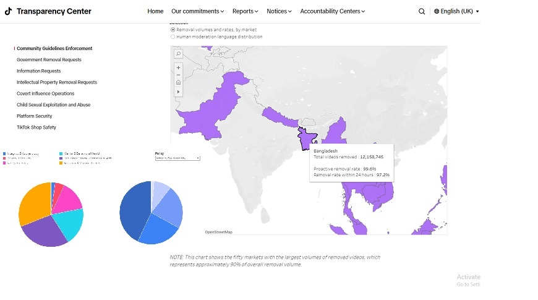Click the orange legend swatch
Viewport: 538px width, 300px height.
coord(61,163)
